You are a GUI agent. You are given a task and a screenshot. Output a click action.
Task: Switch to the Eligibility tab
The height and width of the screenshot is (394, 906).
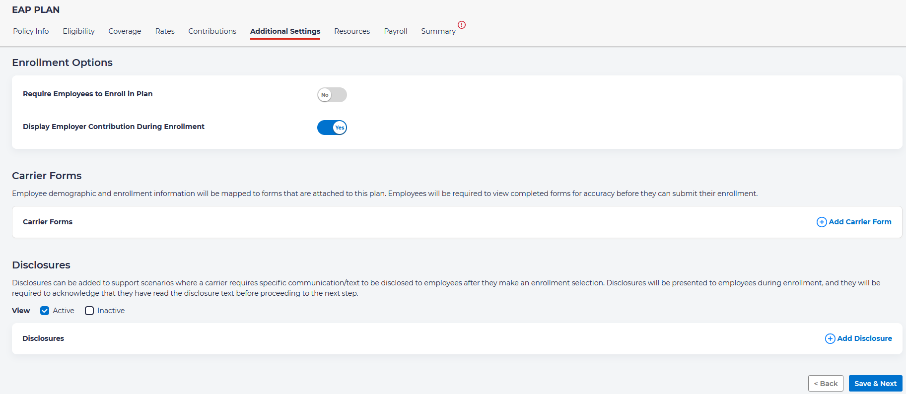(x=78, y=31)
